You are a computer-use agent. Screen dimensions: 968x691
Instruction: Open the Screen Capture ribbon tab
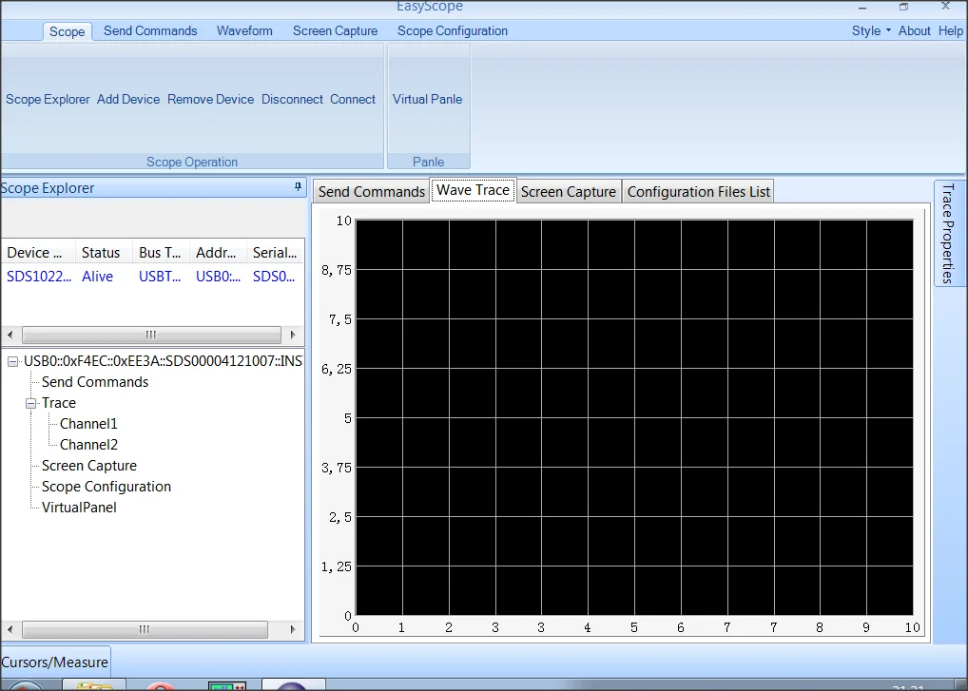coord(335,30)
